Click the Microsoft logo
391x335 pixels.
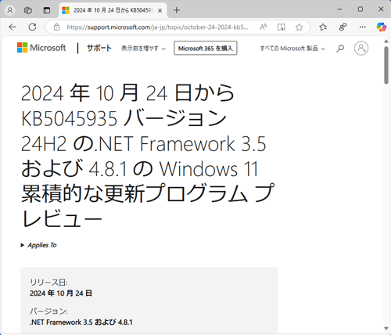[41, 48]
